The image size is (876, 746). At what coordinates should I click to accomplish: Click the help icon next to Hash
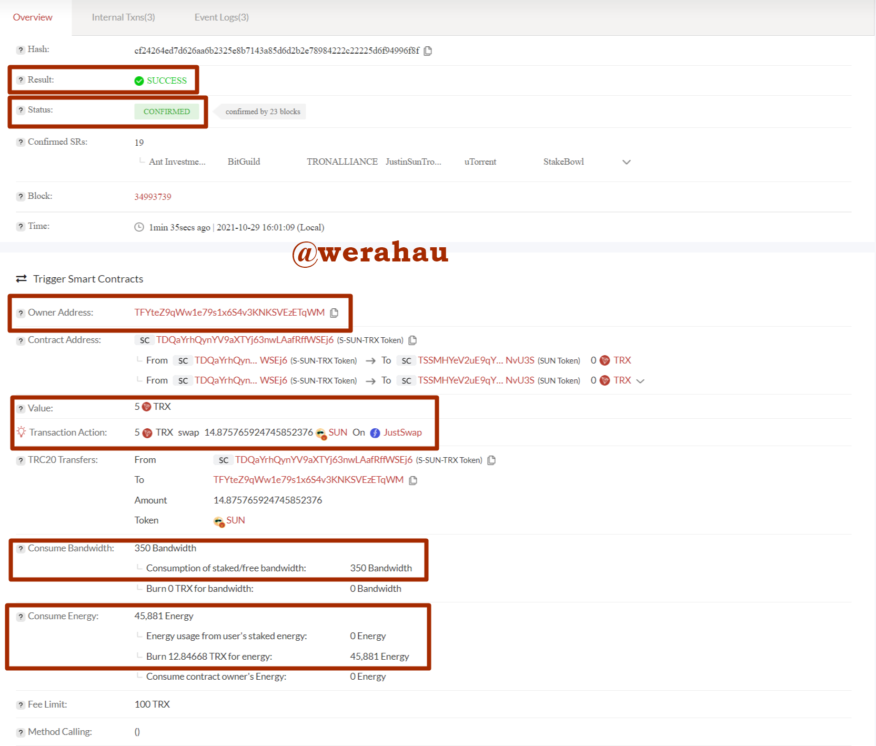21,50
